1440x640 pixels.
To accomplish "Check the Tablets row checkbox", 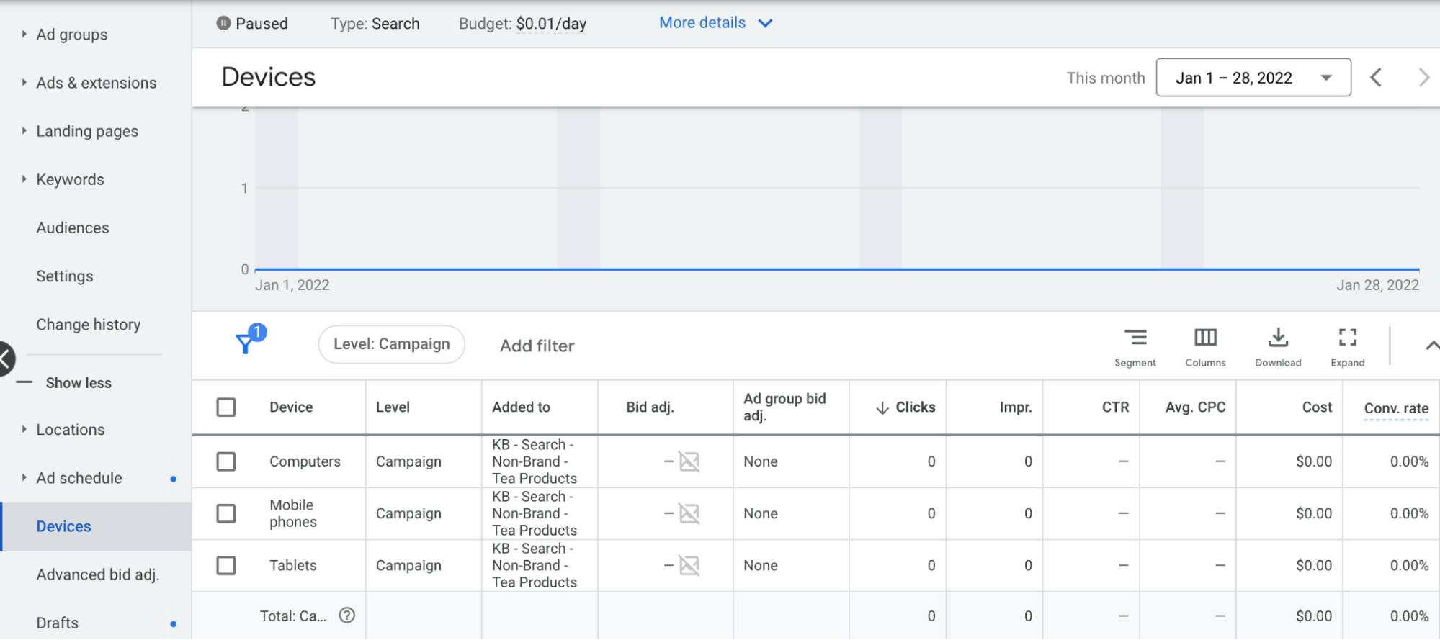I will tap(226, 565).
